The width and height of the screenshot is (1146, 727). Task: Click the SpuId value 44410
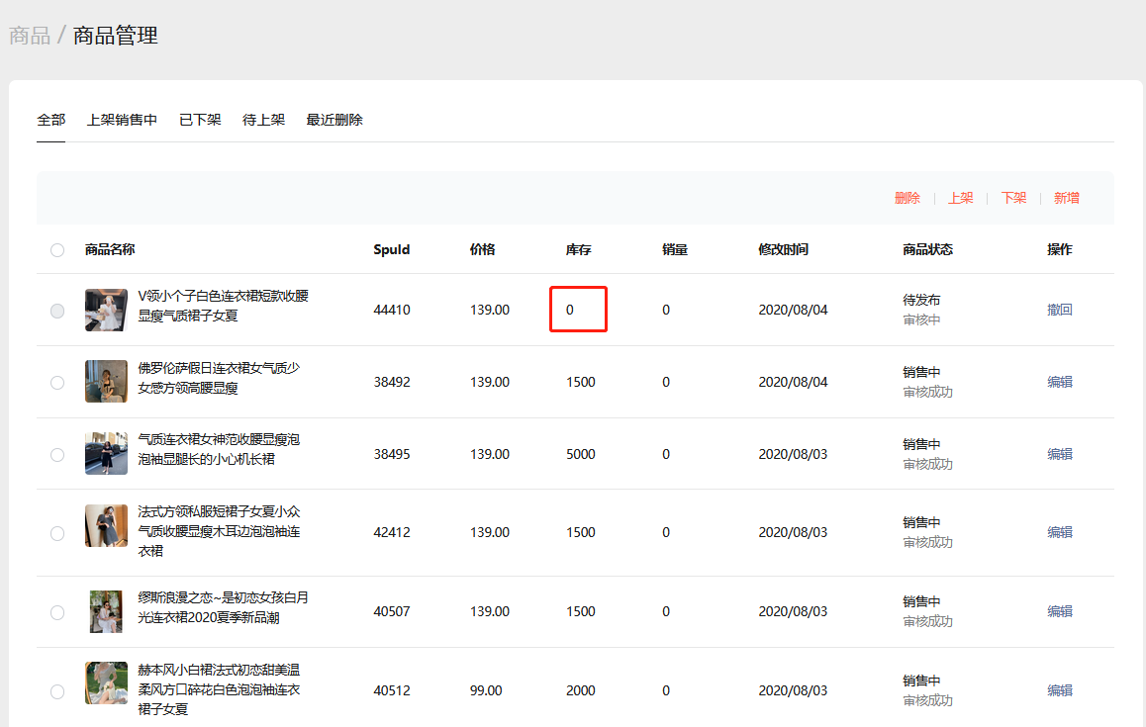[x=392, y=310]
